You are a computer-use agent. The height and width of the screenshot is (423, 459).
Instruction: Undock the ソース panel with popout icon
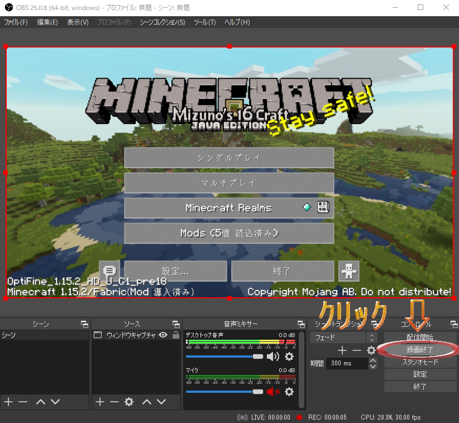click(x=176, y=324)
